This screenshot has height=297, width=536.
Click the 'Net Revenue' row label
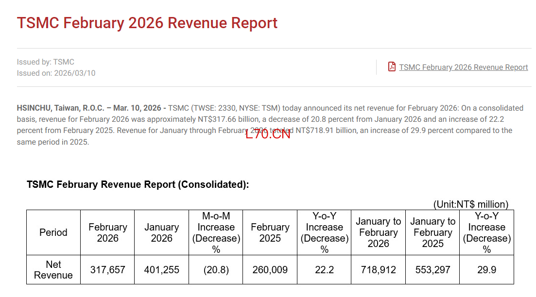coord(53,270)
